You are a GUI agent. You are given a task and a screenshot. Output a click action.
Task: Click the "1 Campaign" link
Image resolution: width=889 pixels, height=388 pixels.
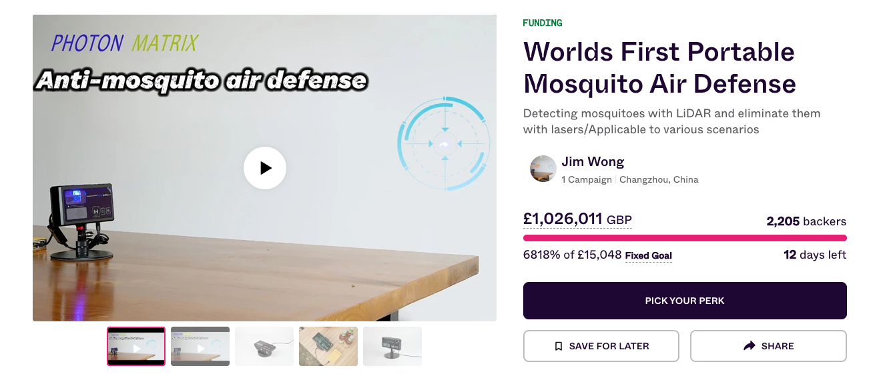[586, 180]
